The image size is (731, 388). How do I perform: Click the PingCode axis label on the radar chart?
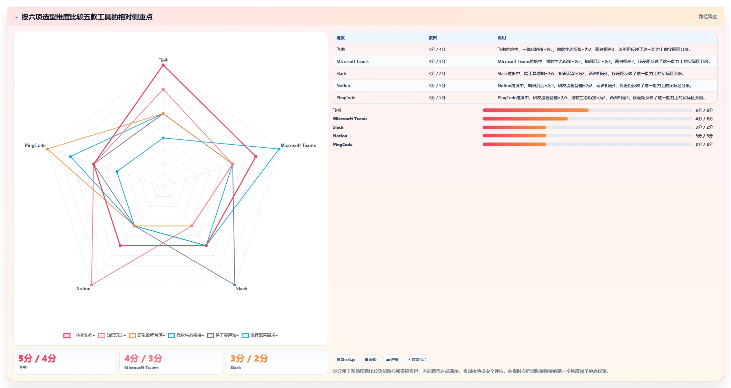[35, 146]
